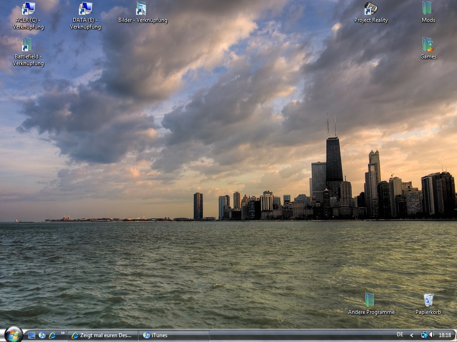This screenshot has width=457, height=342.
Task: Open the Bilder folder shortcut
Action: point(141,9)
